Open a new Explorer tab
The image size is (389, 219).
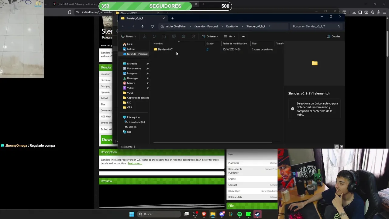pos(172,18)
